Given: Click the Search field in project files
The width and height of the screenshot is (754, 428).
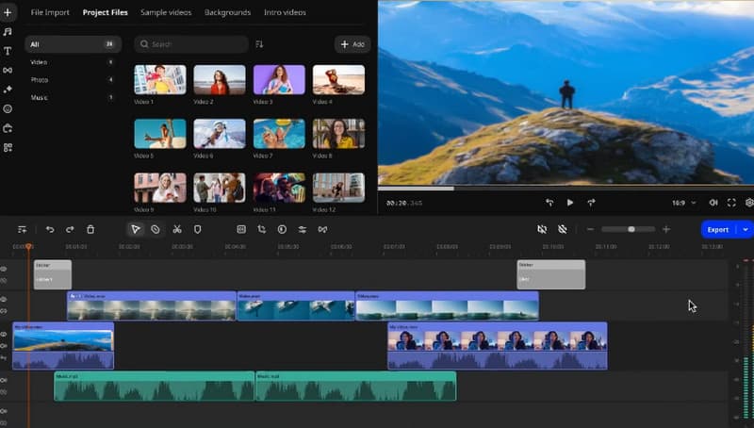Looking at the screenshot, I should tap(191, 44).
